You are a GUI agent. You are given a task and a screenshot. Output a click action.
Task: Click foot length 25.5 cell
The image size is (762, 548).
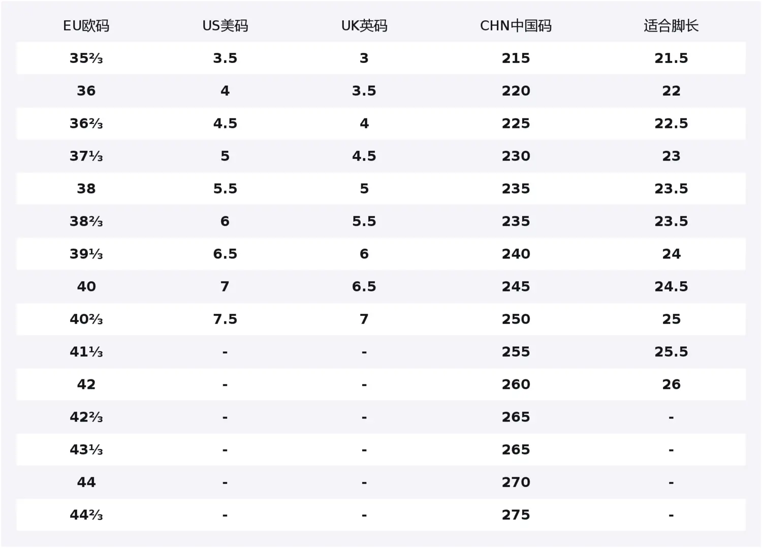671,352
